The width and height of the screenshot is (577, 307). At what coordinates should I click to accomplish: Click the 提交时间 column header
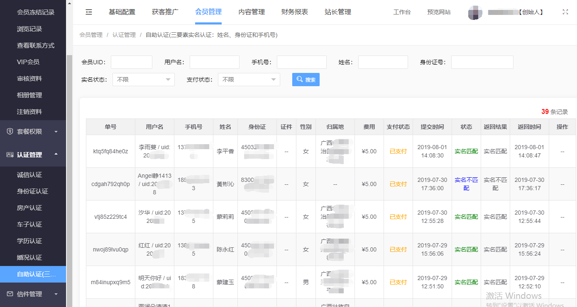432,127
